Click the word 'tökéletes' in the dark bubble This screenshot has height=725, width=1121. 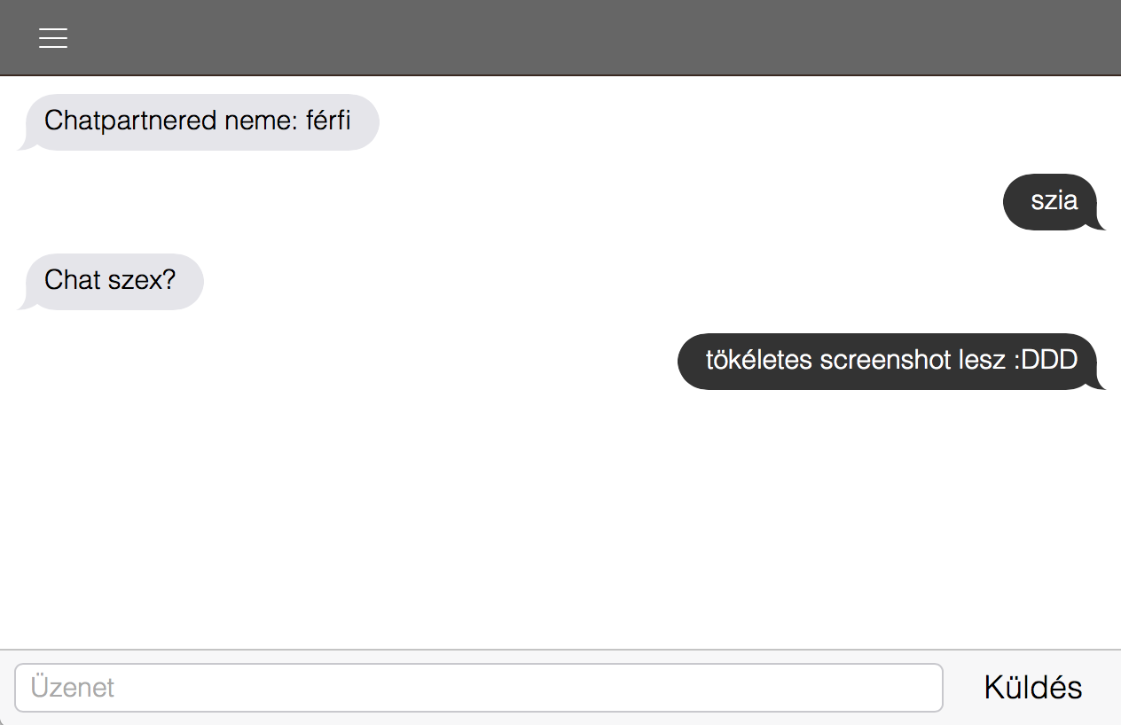[x=759, y=360]
